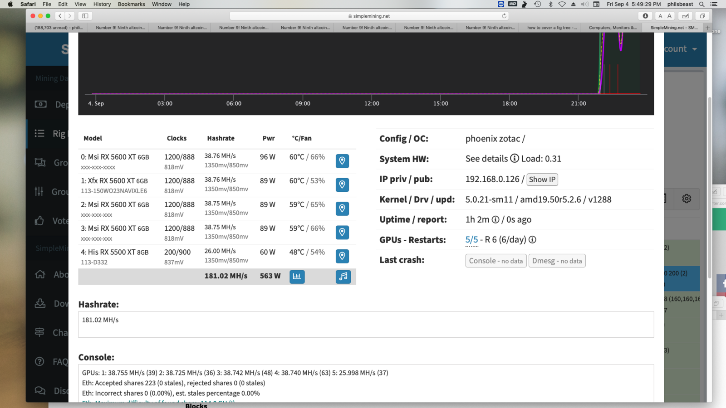726x408 pixels.
Task: Open the File menu
Action: click(x=47, y=4)
